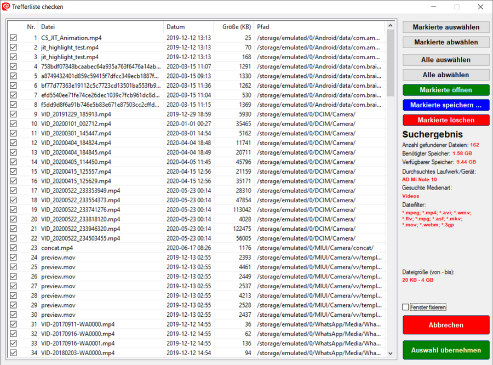Click the scrollbar up arrow of the list
The width and height of the screenshot is (493, 365).
pyautogui.click(x=391, y=26)
